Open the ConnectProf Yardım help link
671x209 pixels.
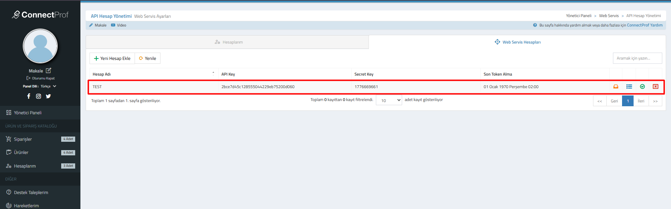pyautogui.click(x=644, y=25)
